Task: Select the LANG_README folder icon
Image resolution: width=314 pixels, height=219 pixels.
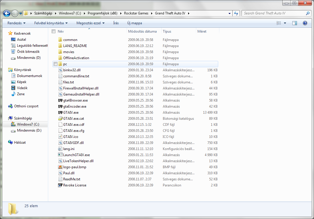Action: click(x=60, y=46)
